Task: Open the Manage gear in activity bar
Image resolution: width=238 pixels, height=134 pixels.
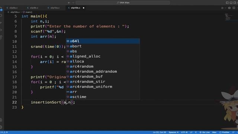Action: coord(1,127)
